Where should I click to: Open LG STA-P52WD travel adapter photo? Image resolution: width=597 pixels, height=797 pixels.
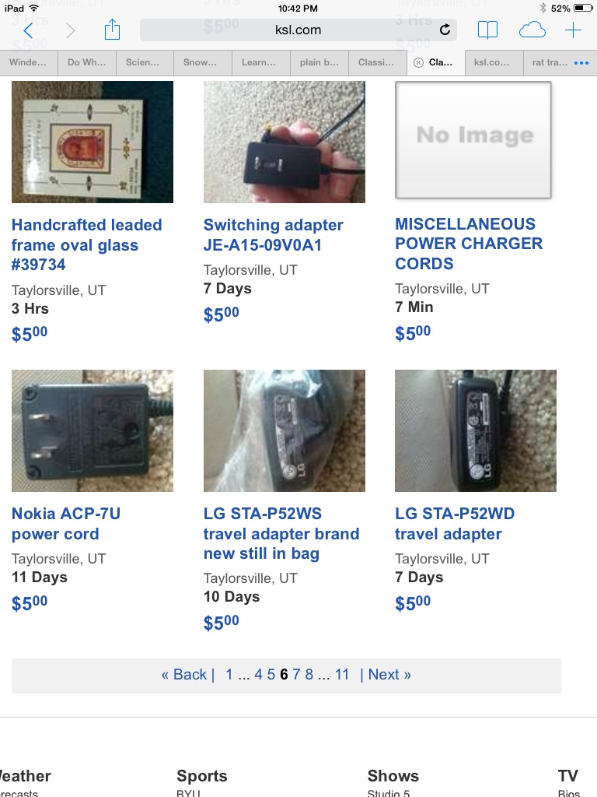point(476,430)
